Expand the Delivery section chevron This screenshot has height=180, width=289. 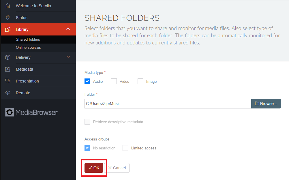[x=68, y=57]
